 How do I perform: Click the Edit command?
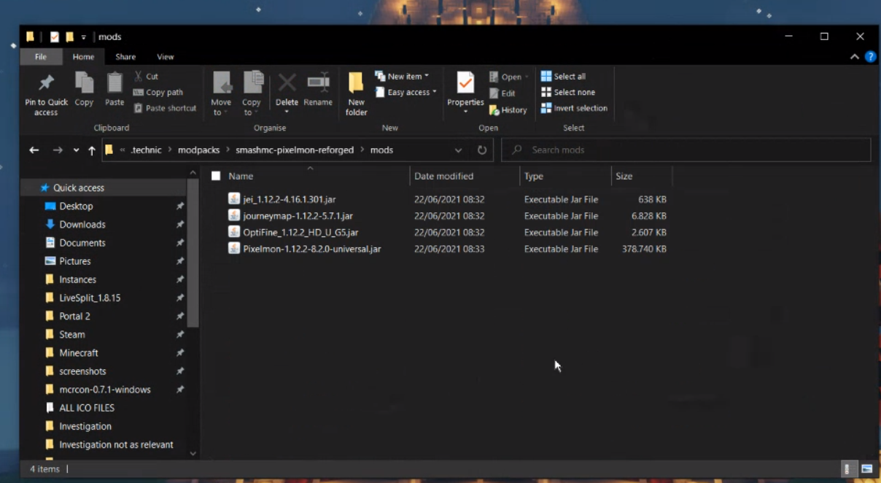pos(502,93)
